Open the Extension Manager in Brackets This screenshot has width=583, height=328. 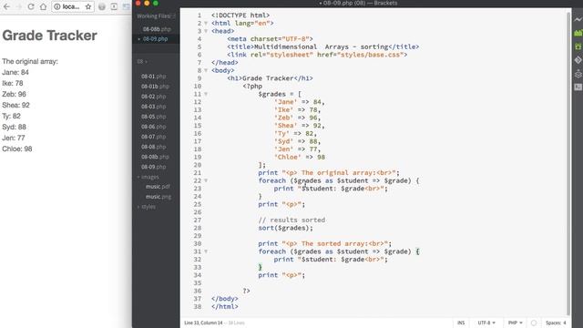pos(578,33)
